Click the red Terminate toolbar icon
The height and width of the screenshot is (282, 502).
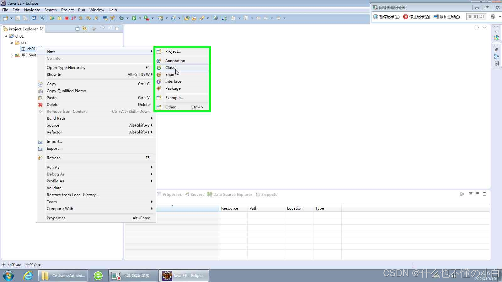[x=67, y=18]
